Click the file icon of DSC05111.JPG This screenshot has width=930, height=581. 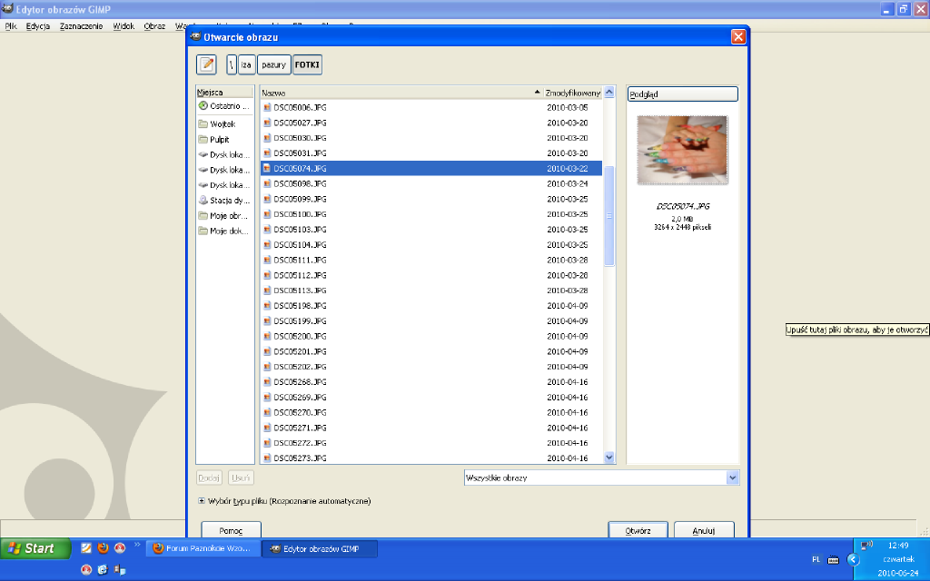267,260
